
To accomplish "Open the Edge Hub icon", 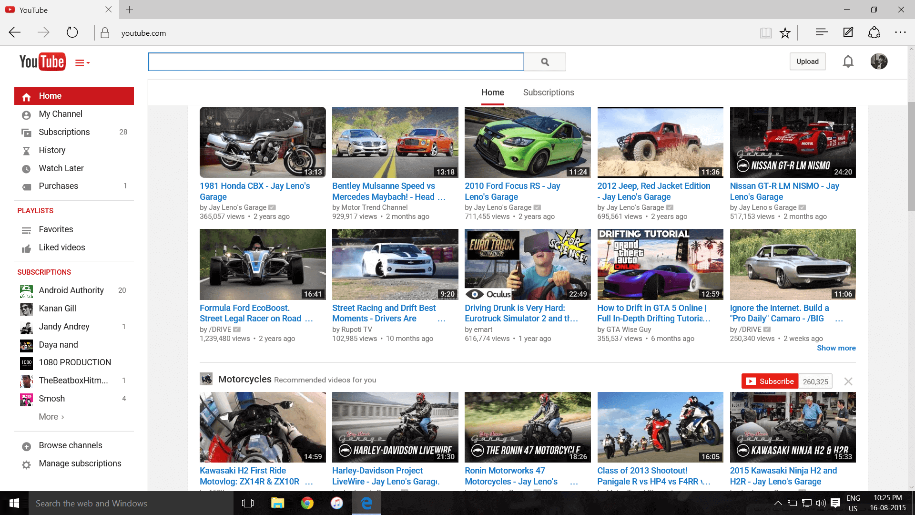I will (821, 32).
